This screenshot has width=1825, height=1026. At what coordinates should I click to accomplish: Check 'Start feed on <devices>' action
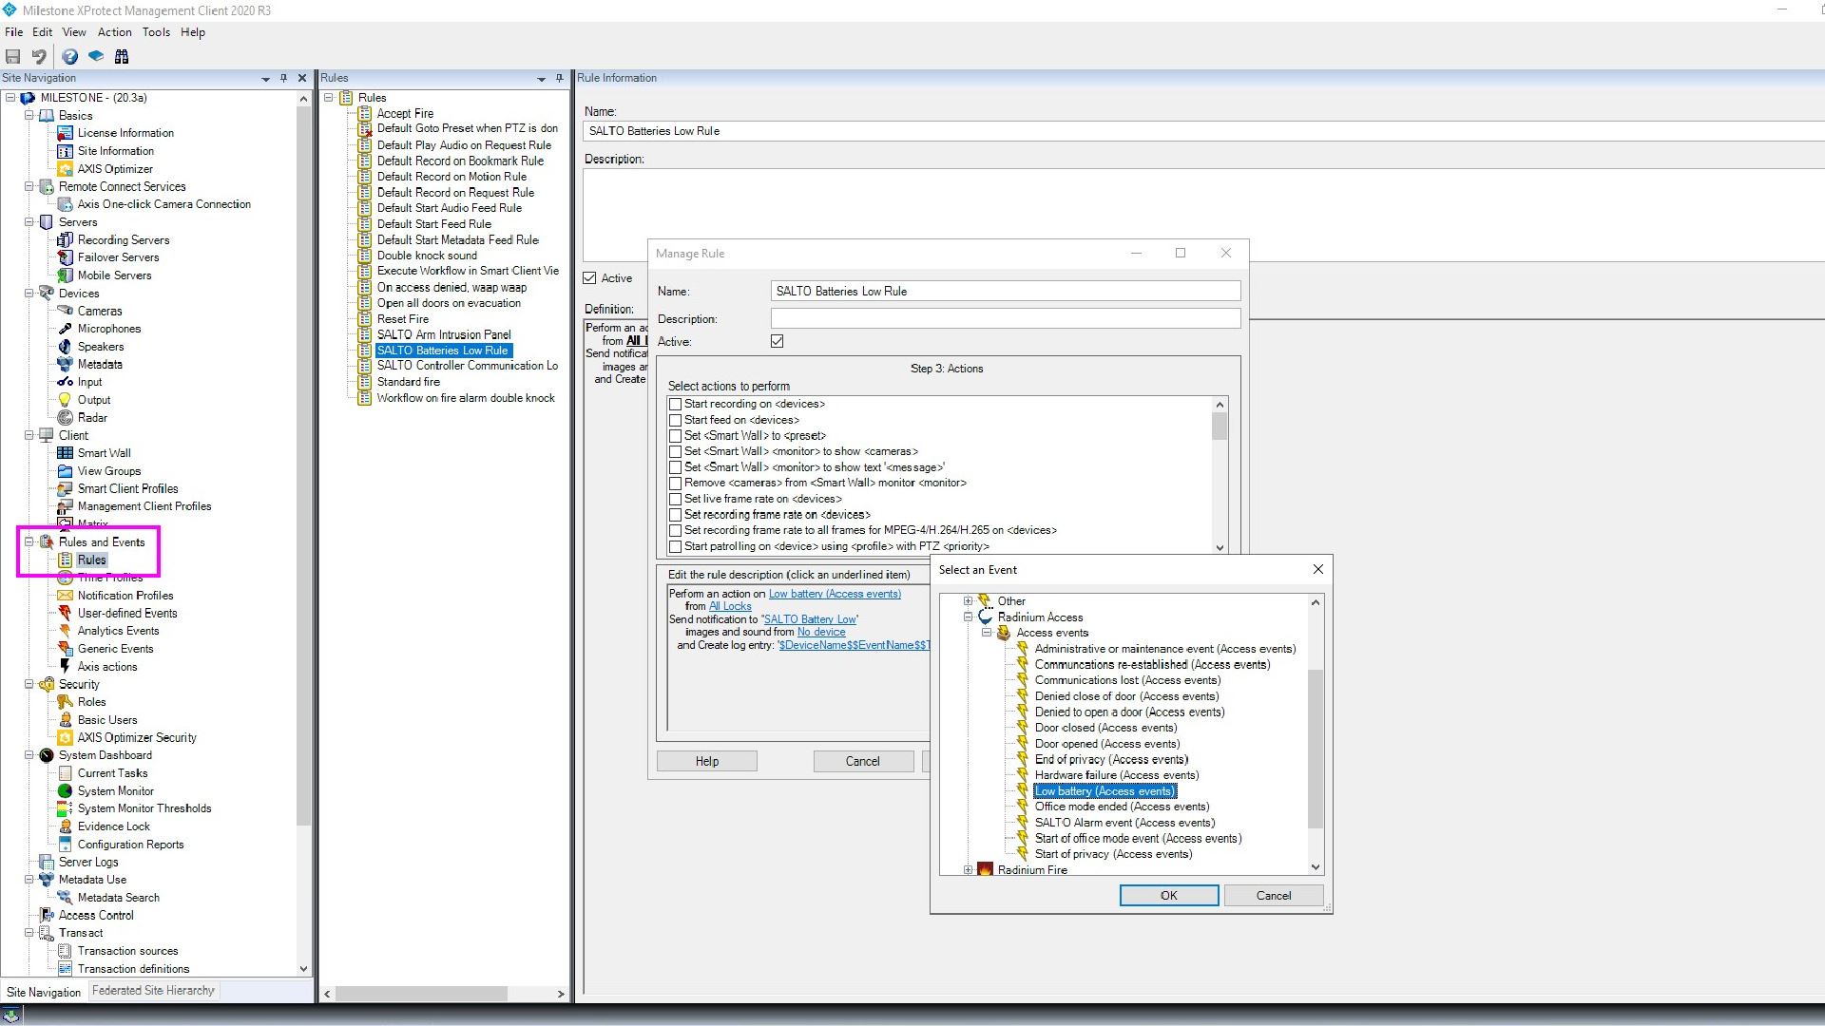[x=676, y=420]
